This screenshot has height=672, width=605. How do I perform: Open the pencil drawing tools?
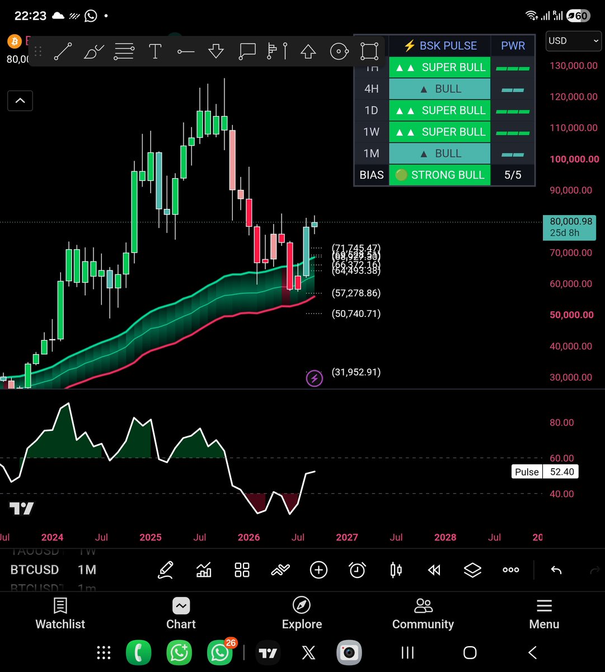[x=166, y=570]
